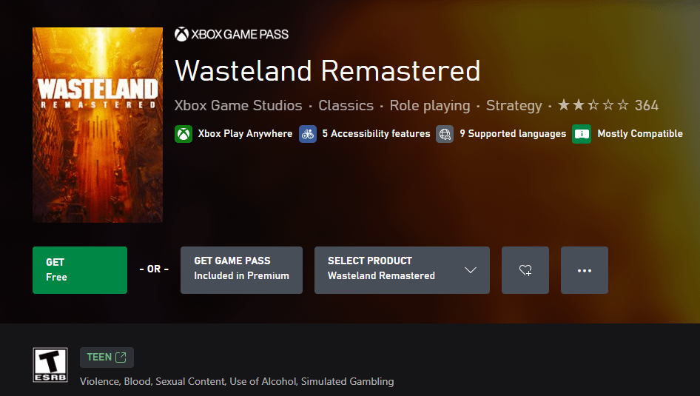Open the accessibility features icon
700x396 pixels.
308,134
